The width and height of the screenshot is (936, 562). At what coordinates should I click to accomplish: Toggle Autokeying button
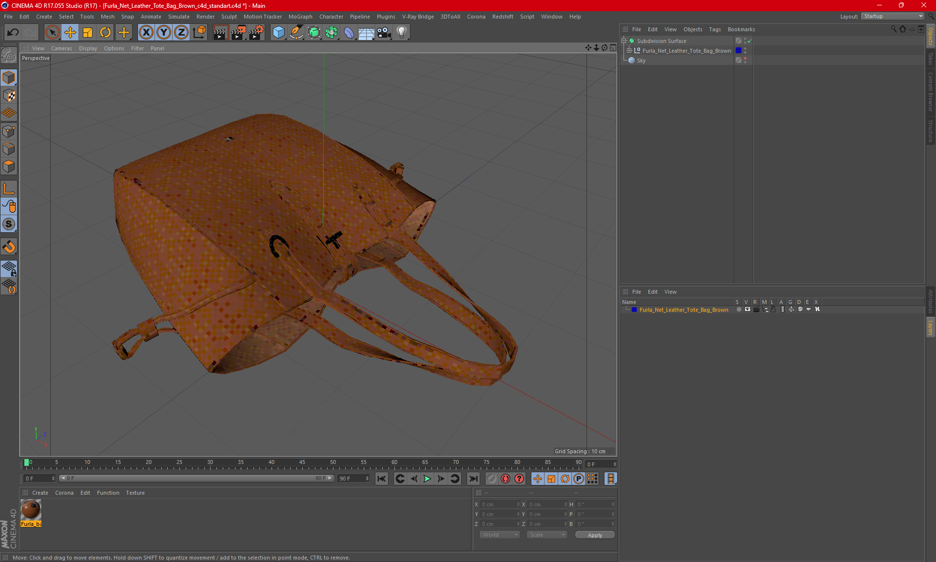click(x=506, y=479)
